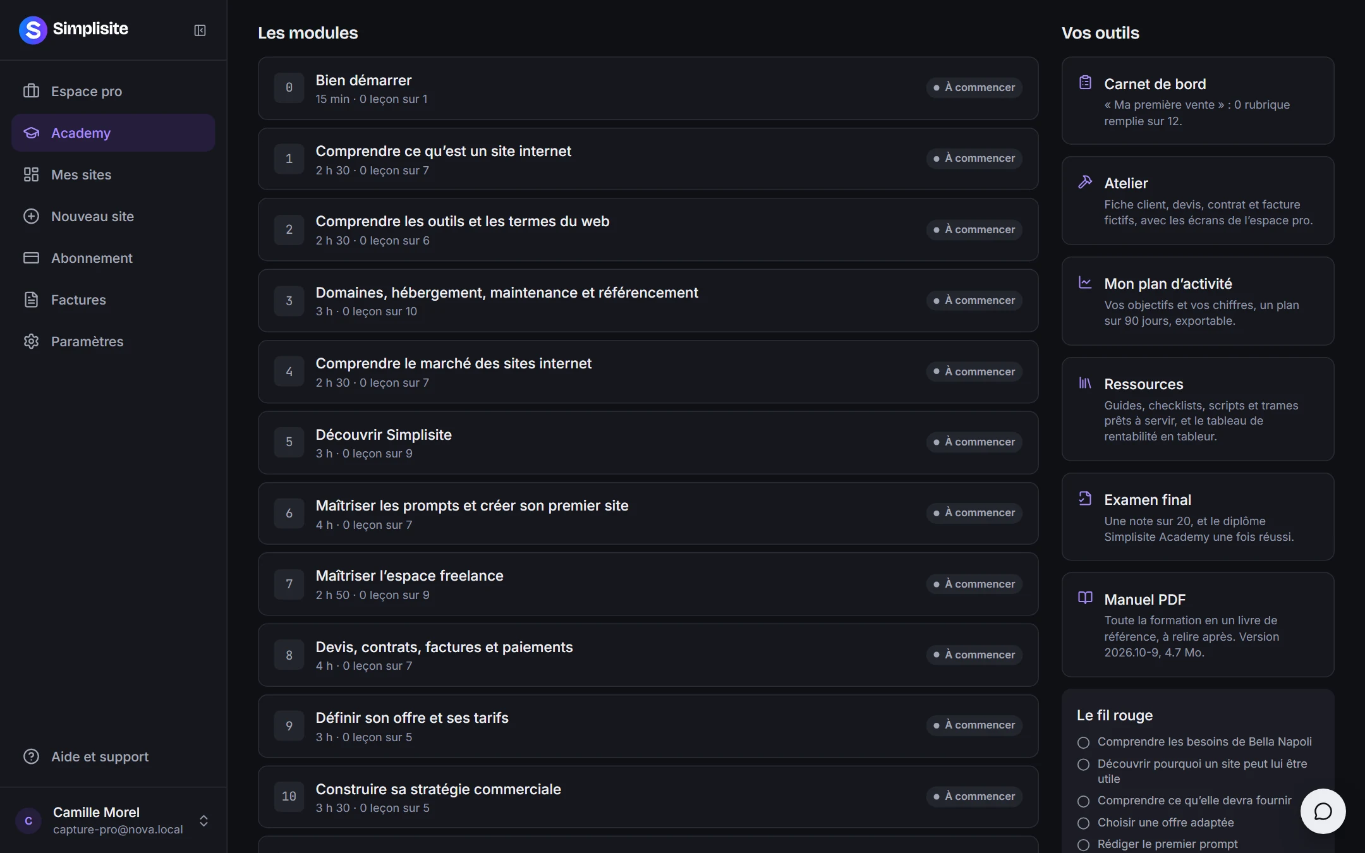Click 'À commencer' badge on Découvrir Simplisite
Image resolution: width=1365 pixels, height=853 pixels.
coord(974,442)
